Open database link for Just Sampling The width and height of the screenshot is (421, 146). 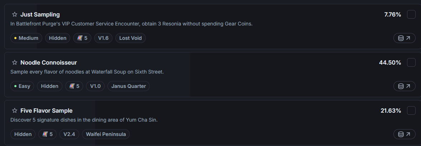click(404, 38)
